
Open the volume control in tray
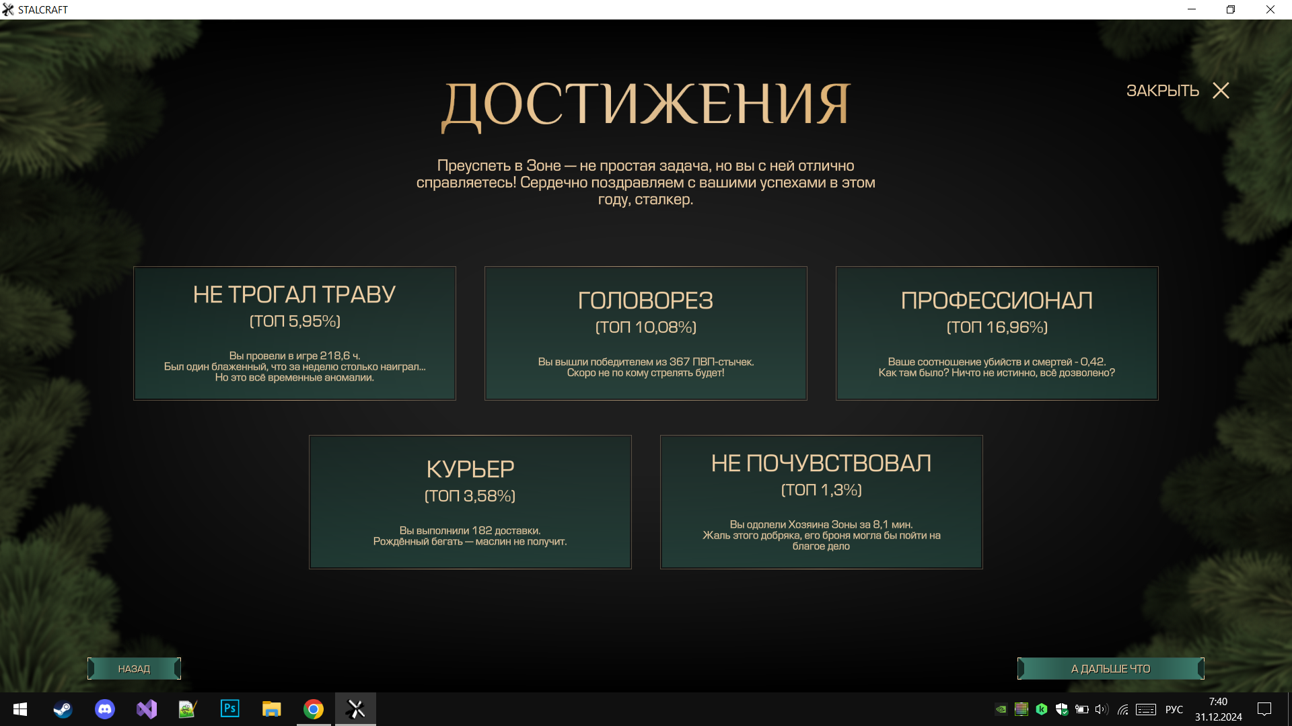pyautogui.click(x=1102, y=709)
